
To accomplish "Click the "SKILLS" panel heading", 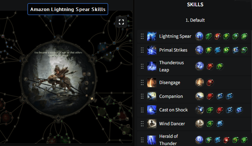I will point(195,4).
